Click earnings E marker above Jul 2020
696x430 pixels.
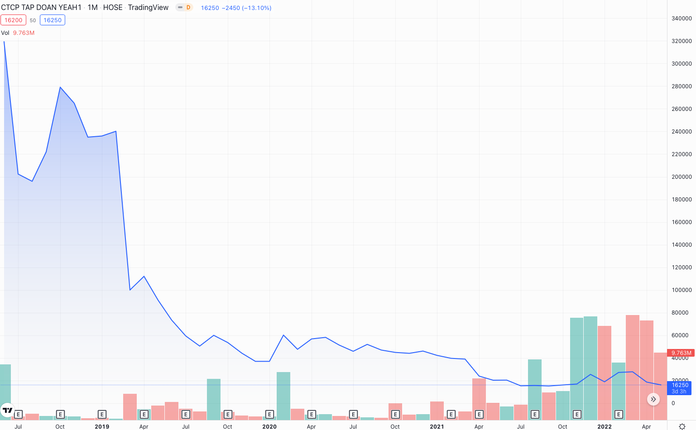click(353, 414)
